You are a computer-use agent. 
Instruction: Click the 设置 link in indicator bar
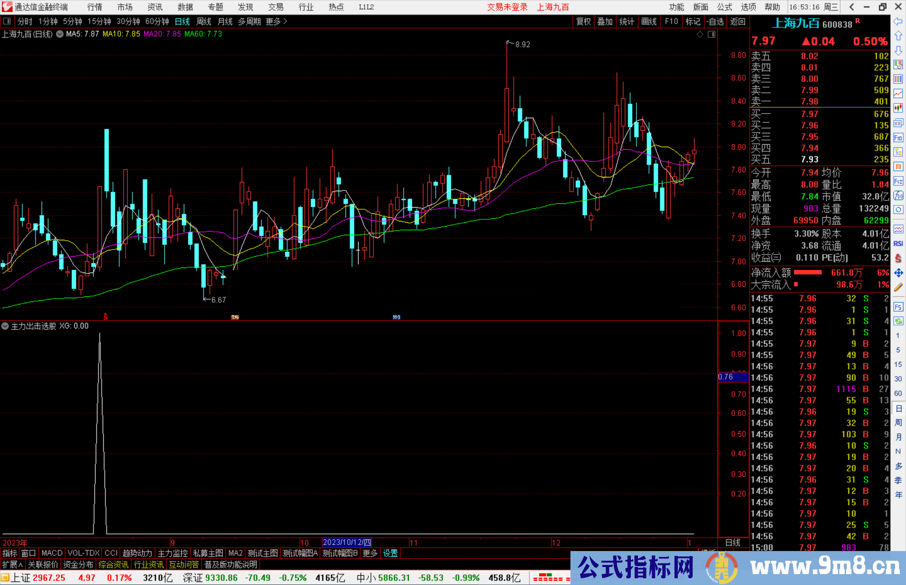(x=390, y=553)
